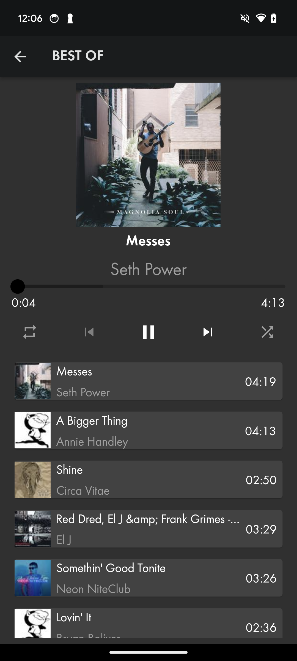Play Shine by Circa Vitae
This screenshot has height=661, width=297.
click(148, 480)
